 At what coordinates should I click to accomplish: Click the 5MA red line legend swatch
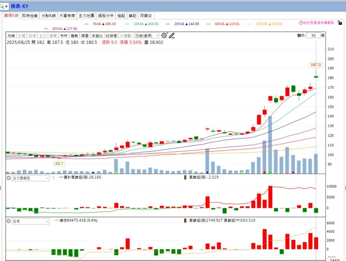point(86,24)
